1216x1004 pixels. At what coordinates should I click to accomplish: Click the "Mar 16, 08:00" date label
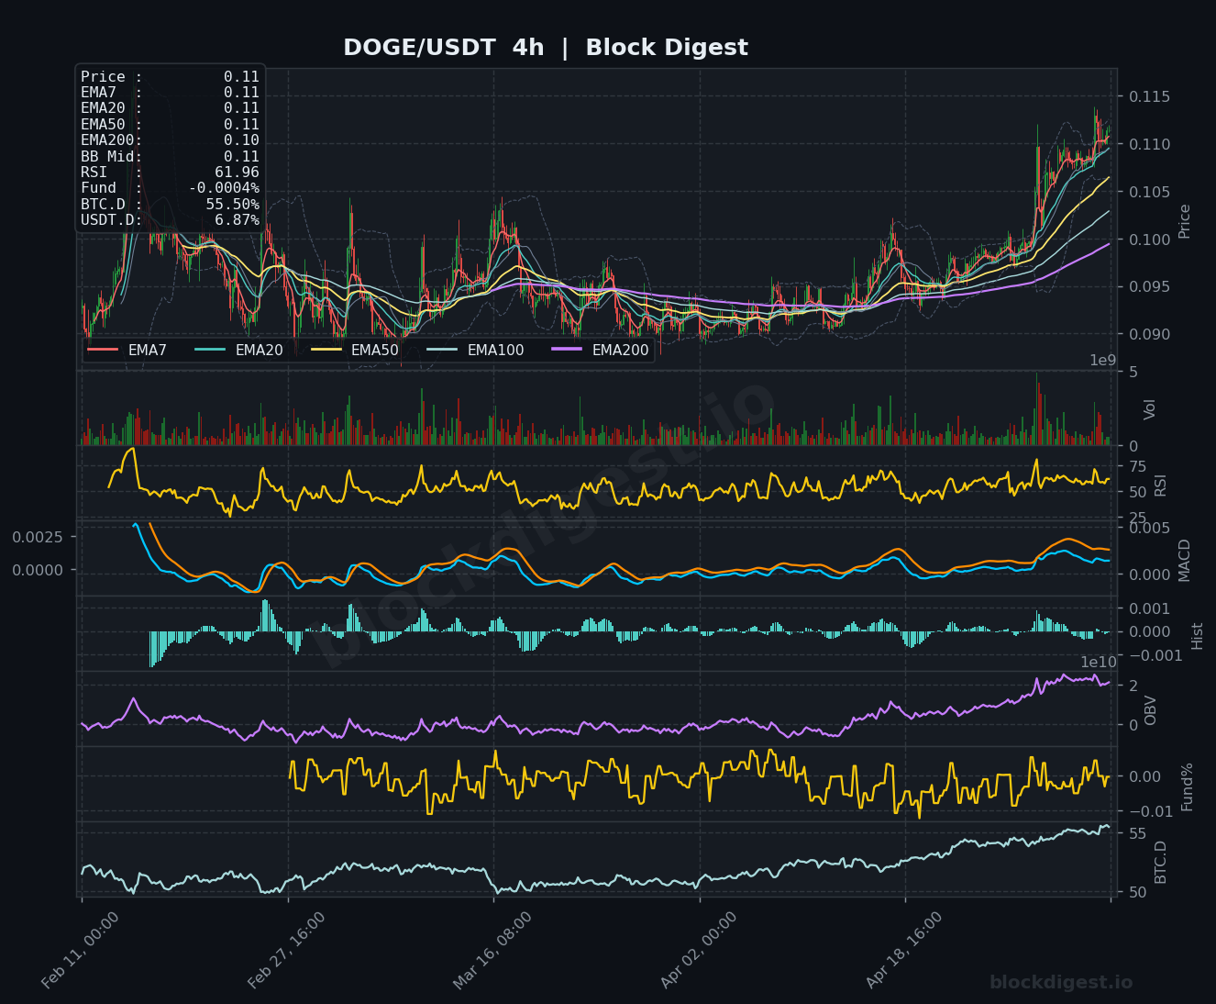(x=492, y=950)
